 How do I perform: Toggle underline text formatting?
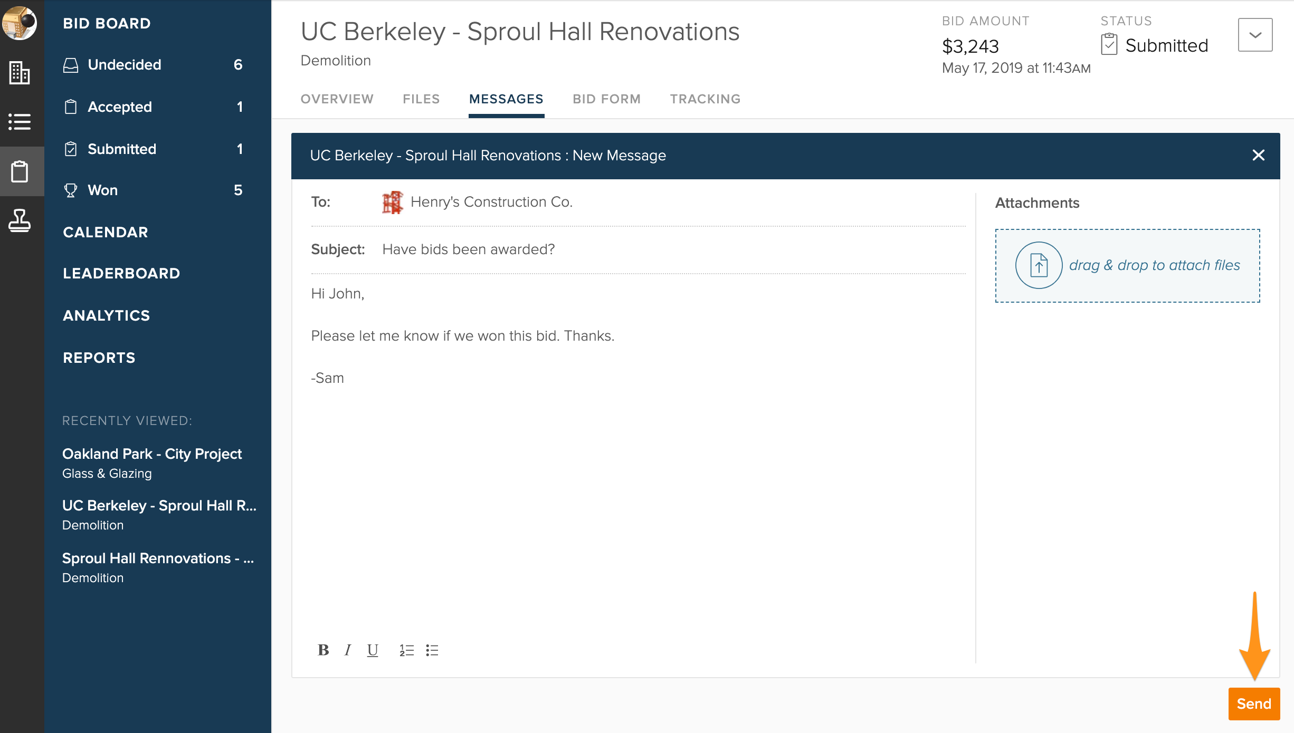[373, 650]
